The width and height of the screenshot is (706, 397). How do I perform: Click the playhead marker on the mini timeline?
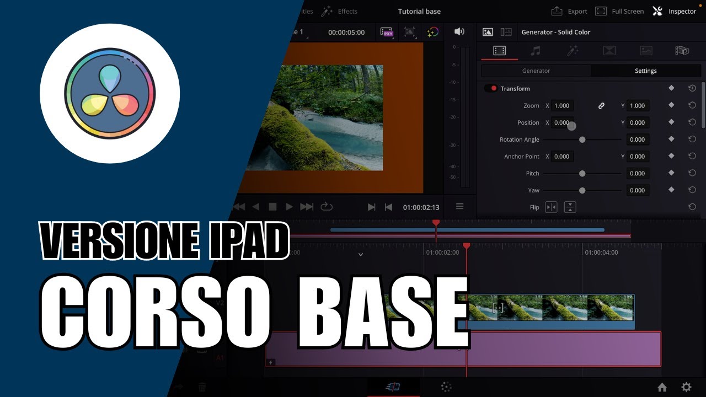(x=436, y=223)
